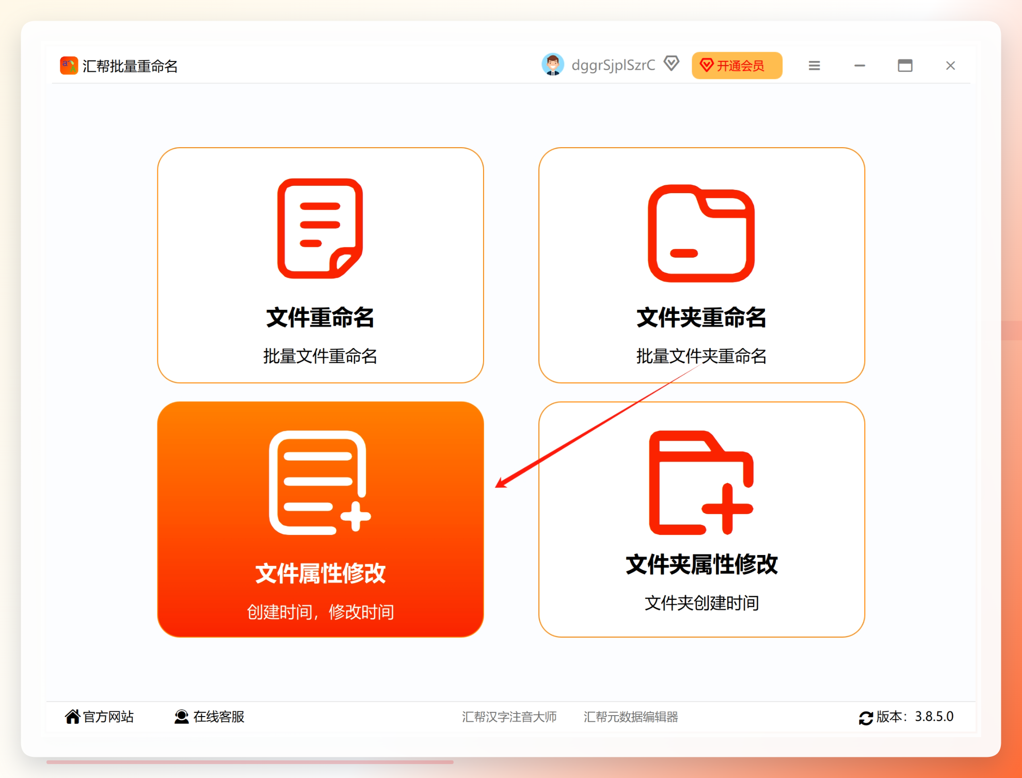
Task: Select the 文件夹重命名 heading
Action: (701, 317)
